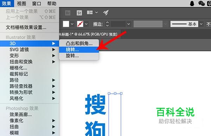Expand the 像素化 submenu

(30, 120)
